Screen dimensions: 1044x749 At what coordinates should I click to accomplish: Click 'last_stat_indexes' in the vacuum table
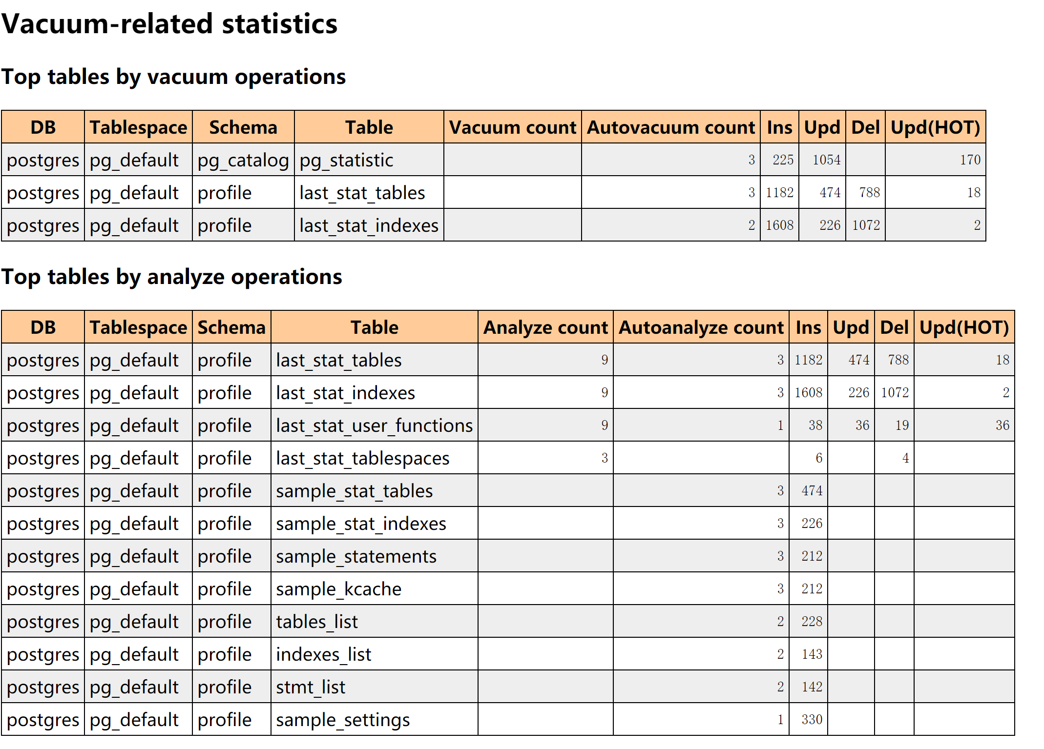pyautogui.click(x=369, y=225)
